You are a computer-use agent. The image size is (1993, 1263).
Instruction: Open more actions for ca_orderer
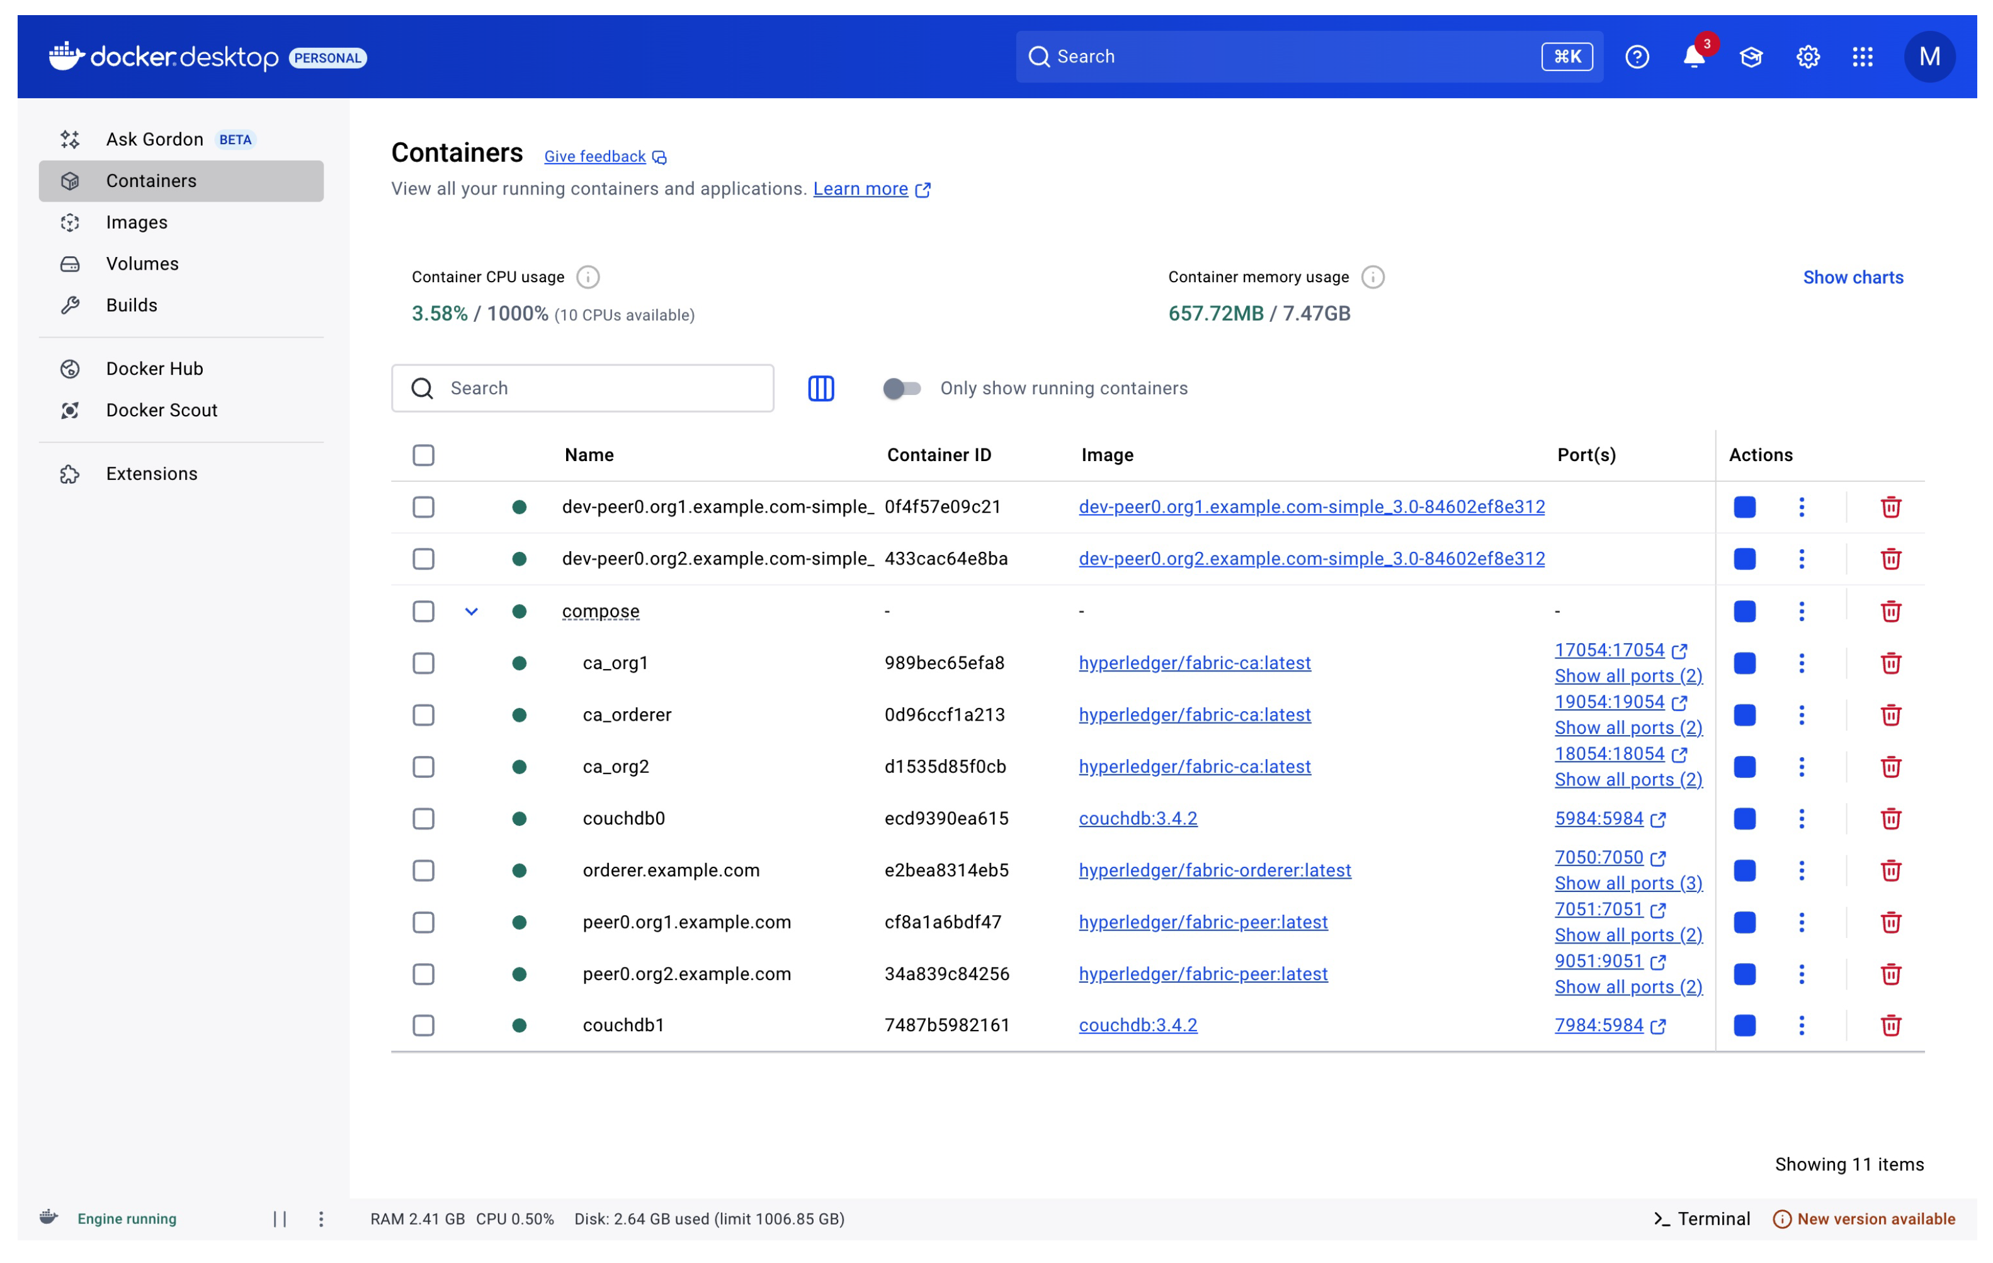1801,715
